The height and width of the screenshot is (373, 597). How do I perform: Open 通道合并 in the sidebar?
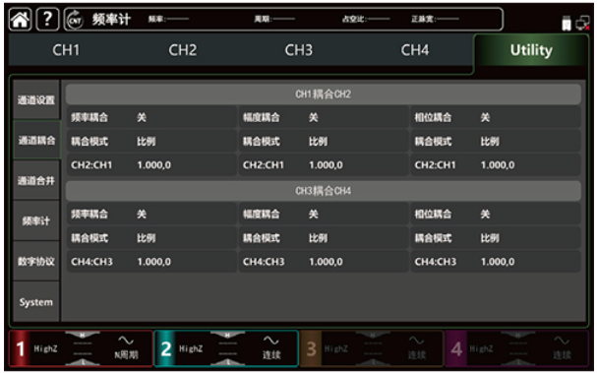36,180
